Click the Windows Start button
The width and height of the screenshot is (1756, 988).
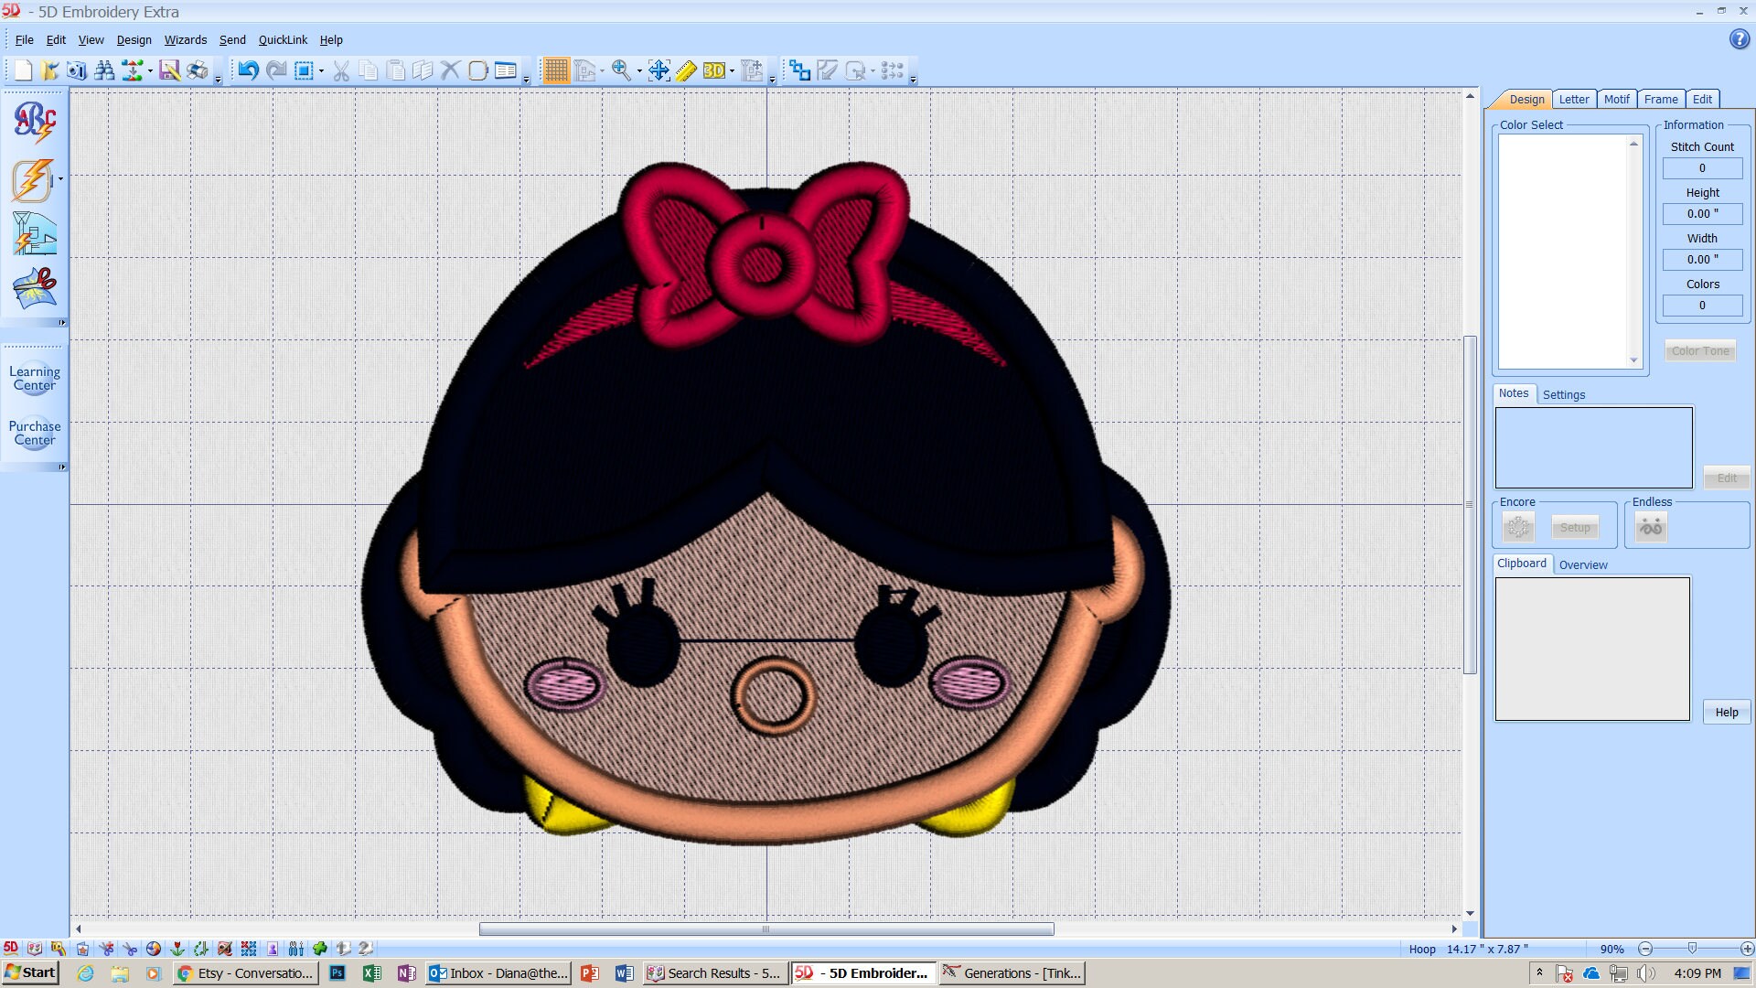pyautogui.click(x=31, y=972)
